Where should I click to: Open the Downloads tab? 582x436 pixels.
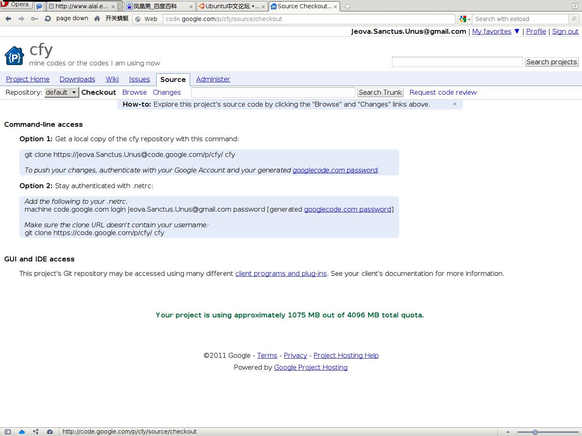tap(77, 79)
